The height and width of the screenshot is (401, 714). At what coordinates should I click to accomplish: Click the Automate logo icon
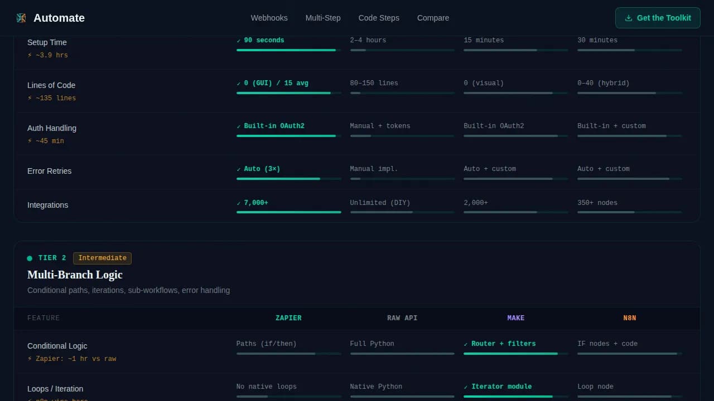click(x=21, y=18)
